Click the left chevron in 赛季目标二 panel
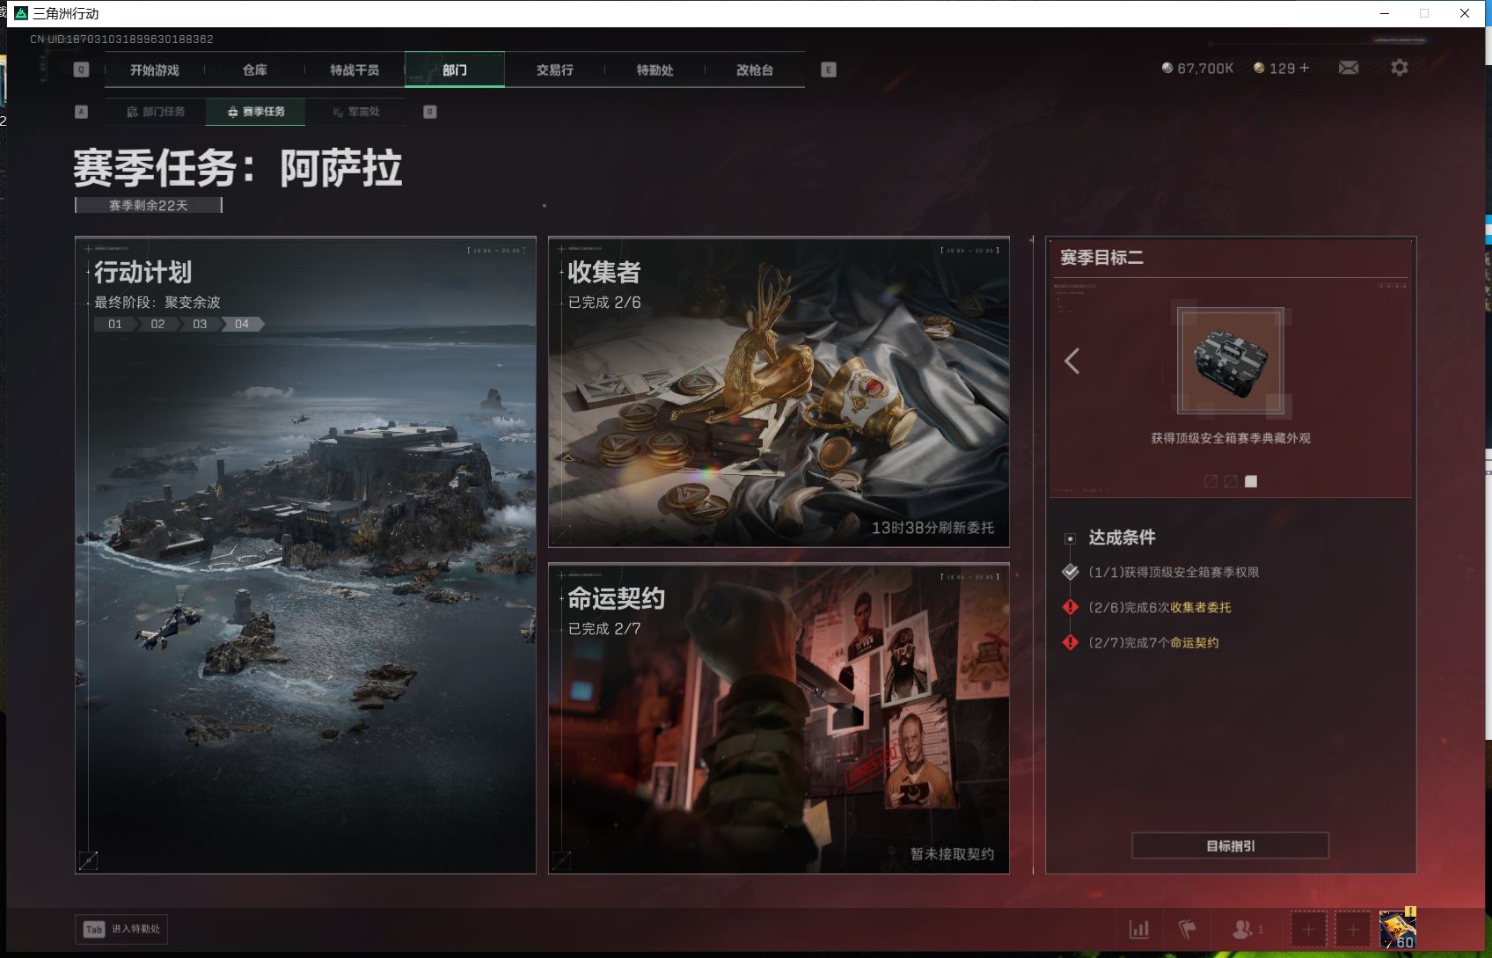Screen dimensions: 1492x958 click(1072, 361)
